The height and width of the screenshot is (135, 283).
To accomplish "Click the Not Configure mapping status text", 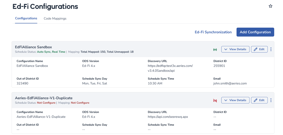I will click(80, 103).
